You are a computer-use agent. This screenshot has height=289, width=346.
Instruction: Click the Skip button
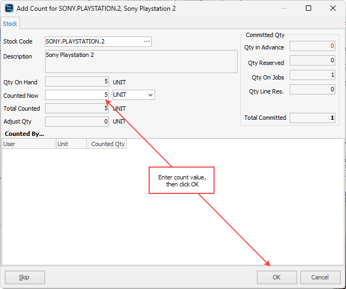[25, 277]
